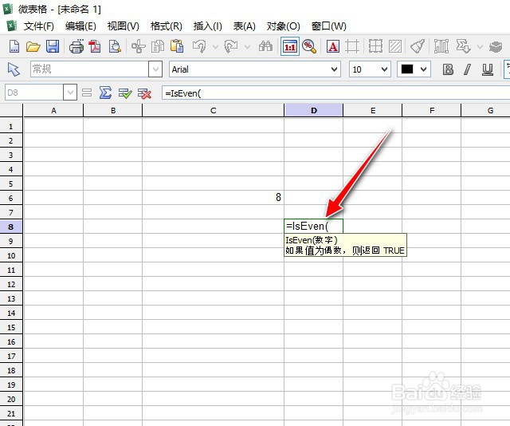Screen dimensions: 510x426
Task: Click the column chart icon in toolbar
Action: click(441, 46)
